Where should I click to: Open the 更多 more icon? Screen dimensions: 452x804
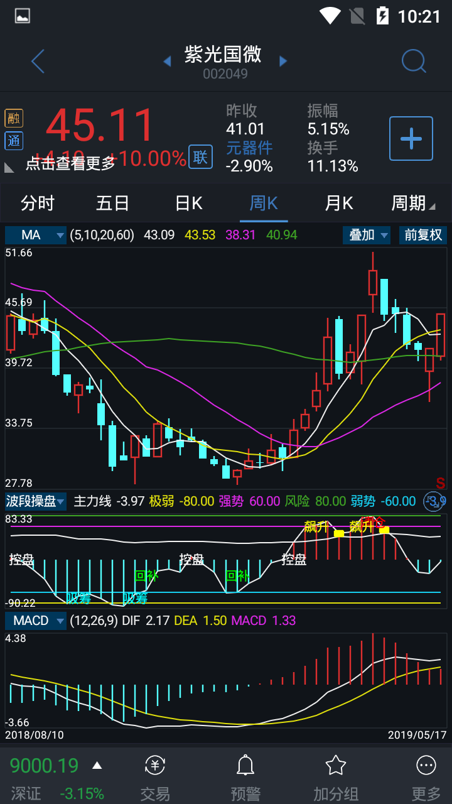426,765
